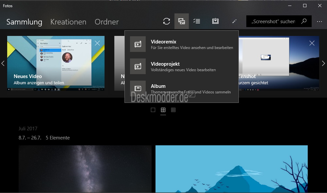Select the small grid view icon
The image size is (327, 193).
point(173,110)
